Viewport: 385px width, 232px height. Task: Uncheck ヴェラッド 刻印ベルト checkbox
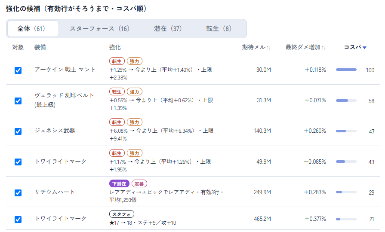tap(18, 101)
